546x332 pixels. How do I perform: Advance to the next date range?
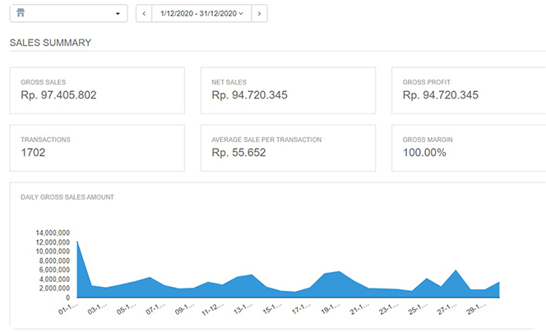coord(258,14)
